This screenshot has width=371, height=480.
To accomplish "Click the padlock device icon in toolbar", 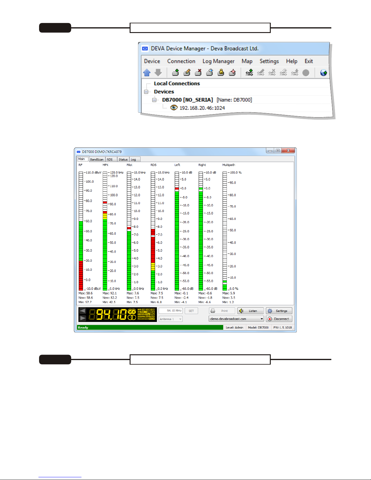I will point(221,73).
